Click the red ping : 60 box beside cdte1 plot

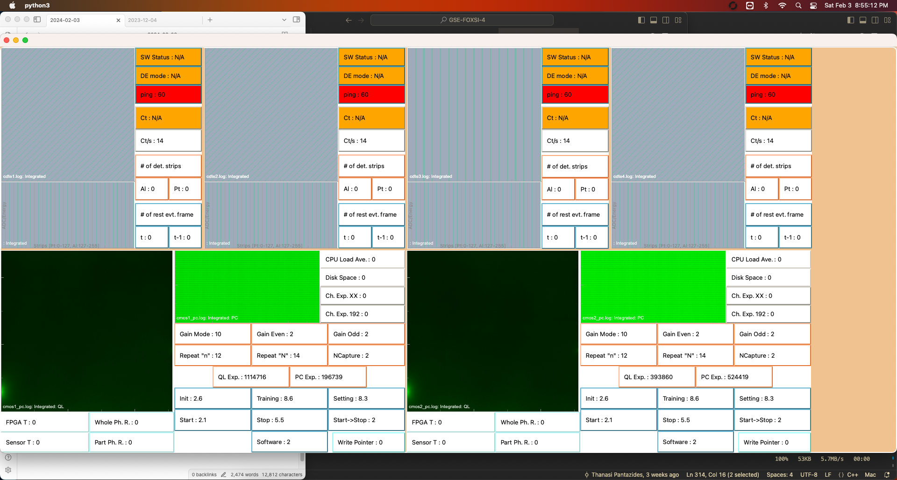pyautogui.click(x=168, y=94)
